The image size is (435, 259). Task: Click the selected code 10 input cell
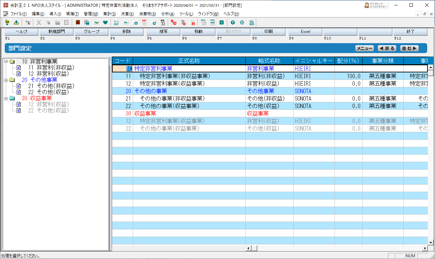tap(123, 68)
